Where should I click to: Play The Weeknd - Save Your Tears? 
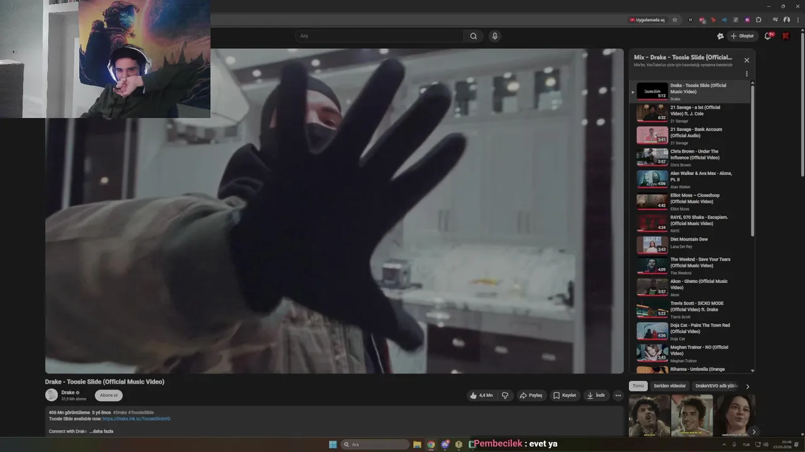pos(690,266)
